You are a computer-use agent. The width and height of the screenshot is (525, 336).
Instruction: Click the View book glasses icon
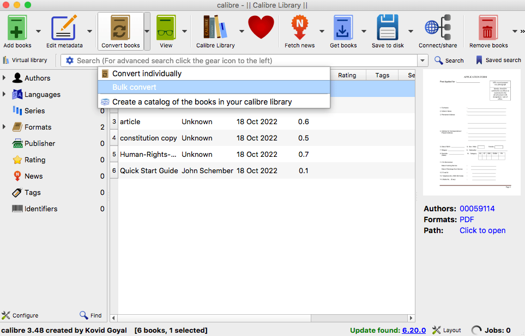tap(166, 28)
